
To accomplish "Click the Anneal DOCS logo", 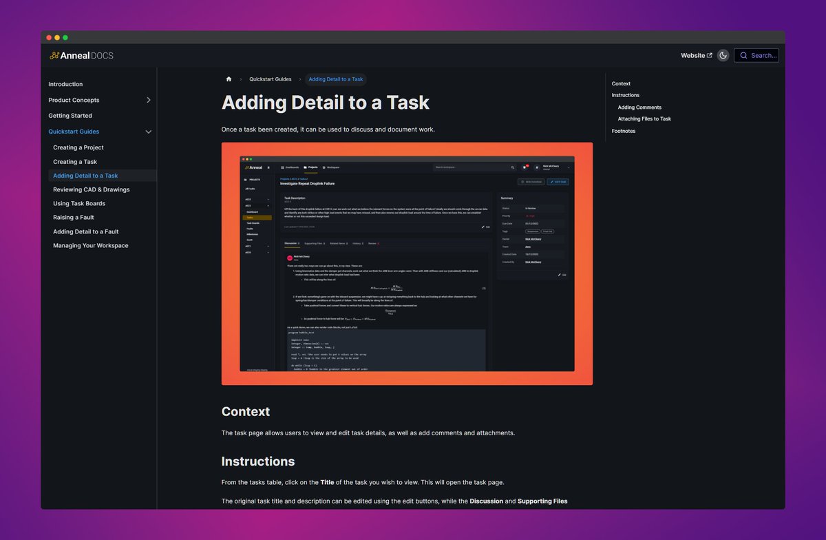I will pyautogui.click(x=81, y=55).
